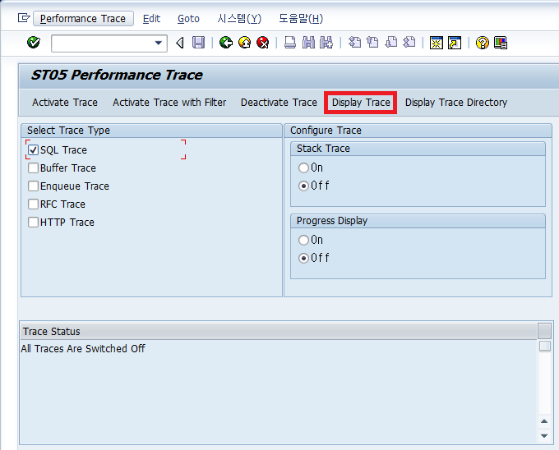Click Activate Trace button
The width and height of the screenshot is (559, 450).
65,103
